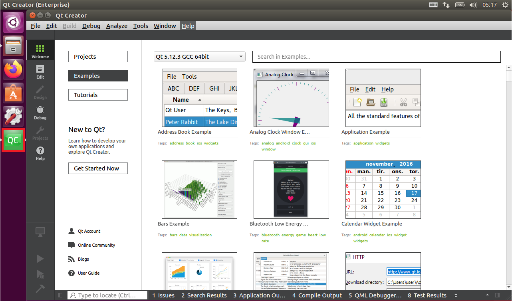Open Bars Example thumbnail
The height and width of the screenshot is (301, 512).
click(199, 190)
